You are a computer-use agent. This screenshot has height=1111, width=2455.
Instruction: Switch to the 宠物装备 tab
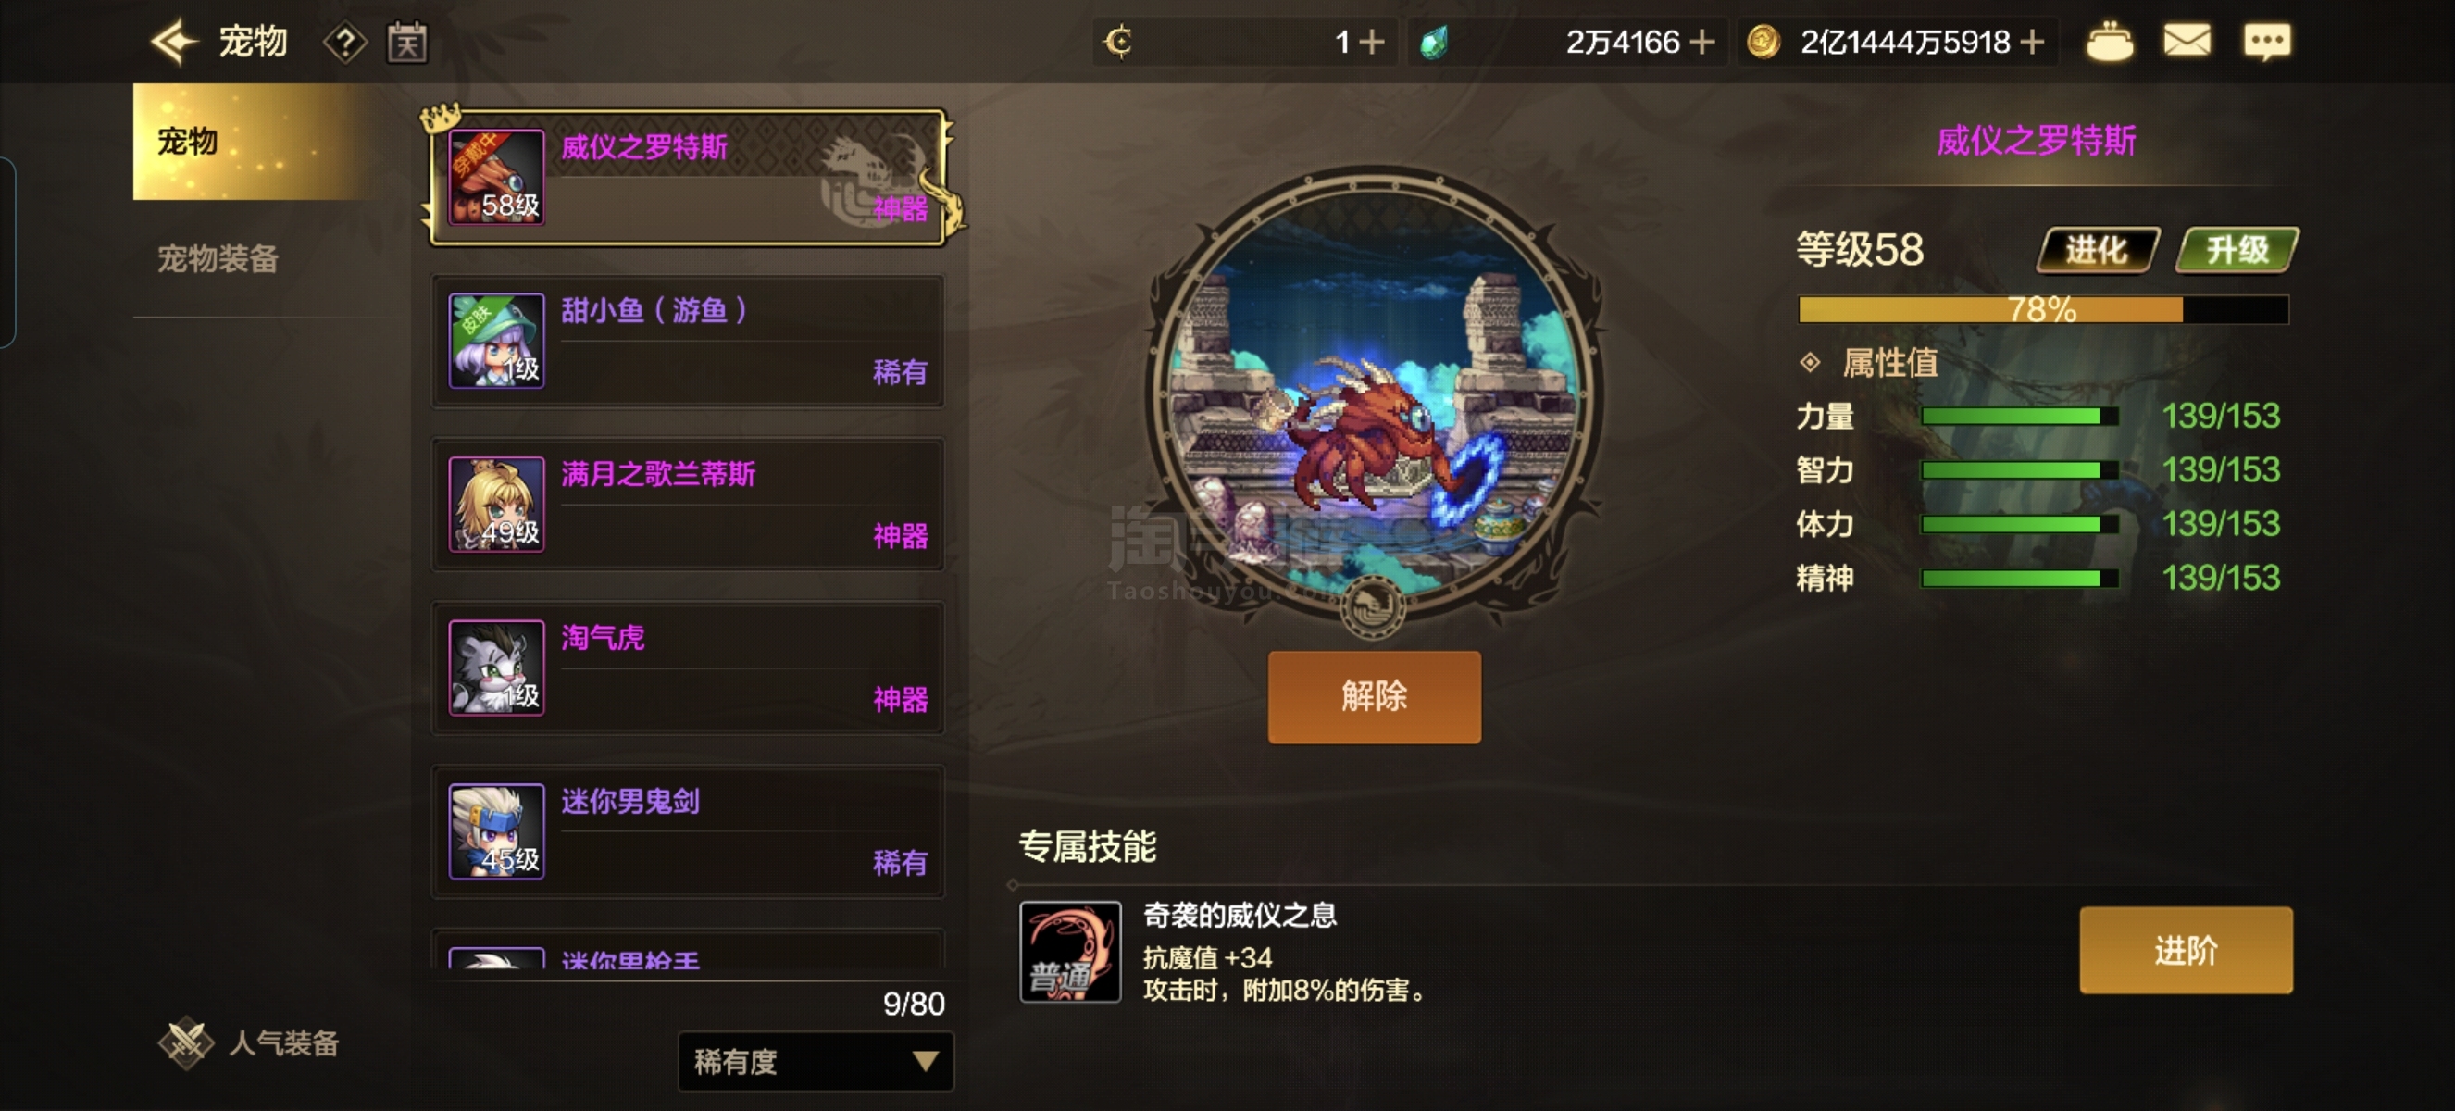[218, 258]
